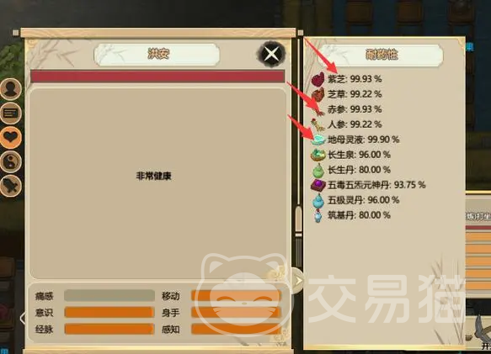
Task: Close the 洪安 character panel
Action: point(271,54)
